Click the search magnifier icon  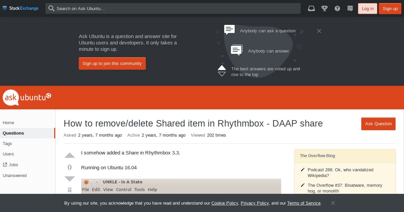point(52,8)
